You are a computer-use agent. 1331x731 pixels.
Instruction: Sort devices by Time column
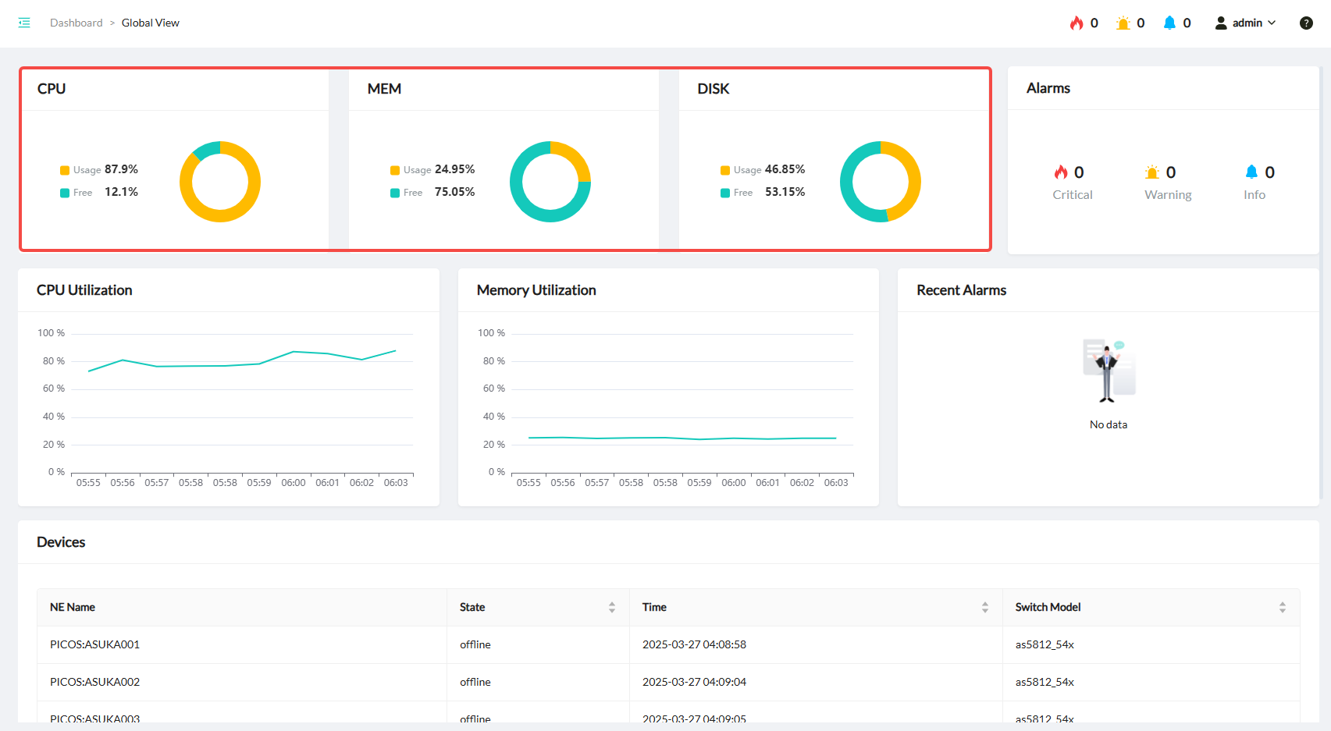tap(985, 607)
